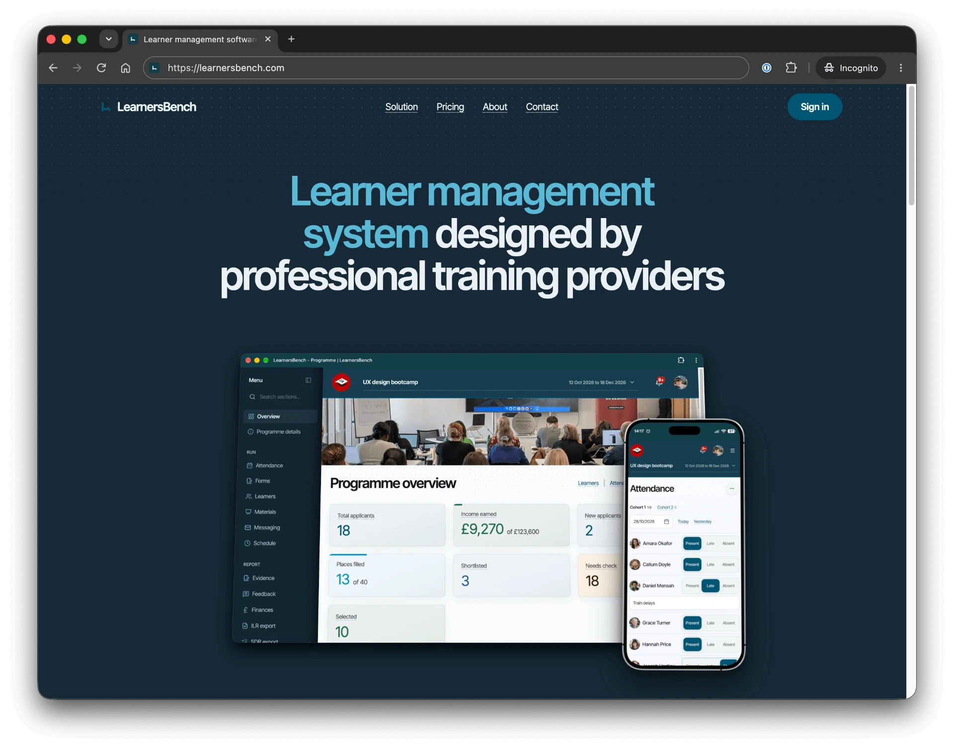Open the Solution nav link
954x749 pixels.
coord(401,107)
